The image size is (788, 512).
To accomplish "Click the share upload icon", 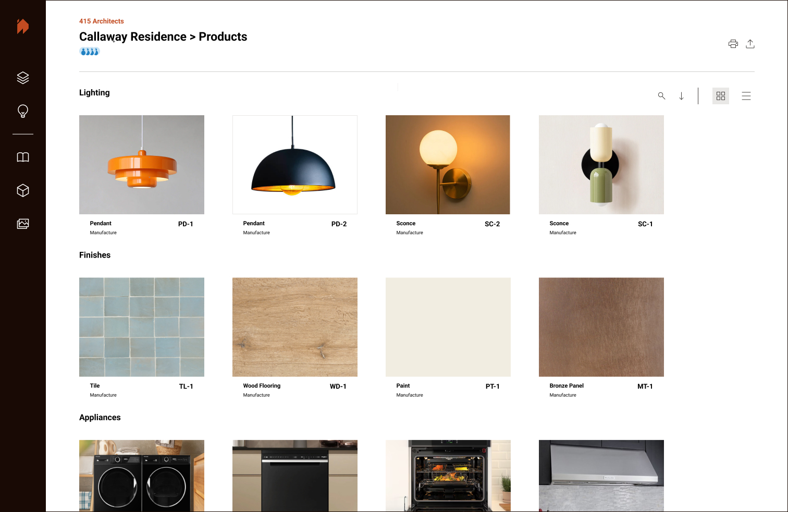I will (x=750, y=44).
